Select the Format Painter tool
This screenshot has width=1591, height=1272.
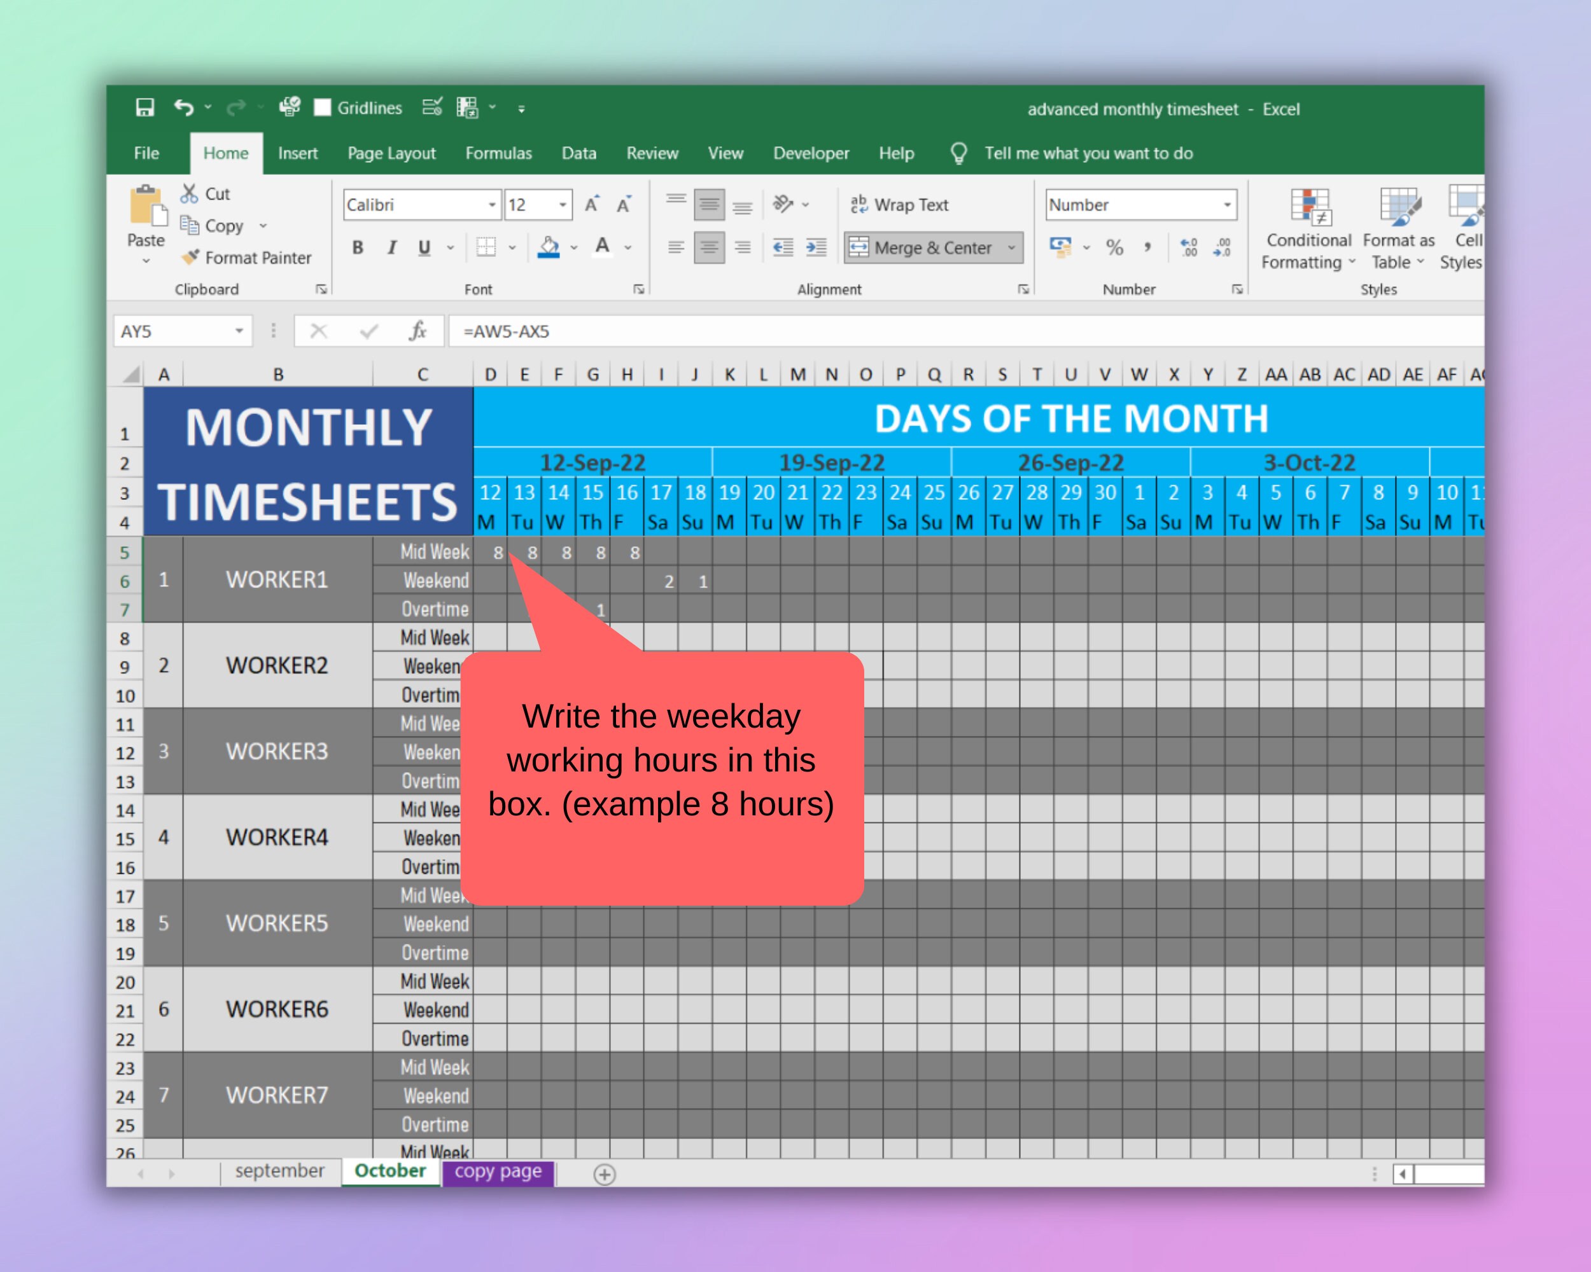tap(247, 258)
